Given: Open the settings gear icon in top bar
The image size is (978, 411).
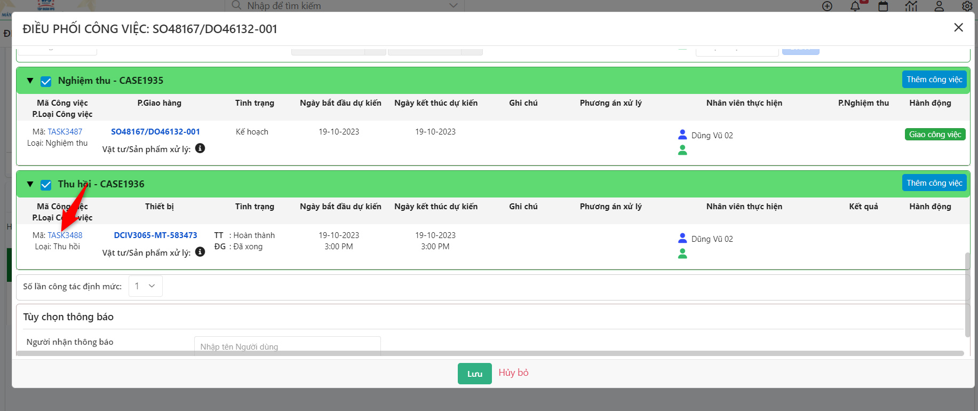Looking at the screenshot, I should click(967, 6).
